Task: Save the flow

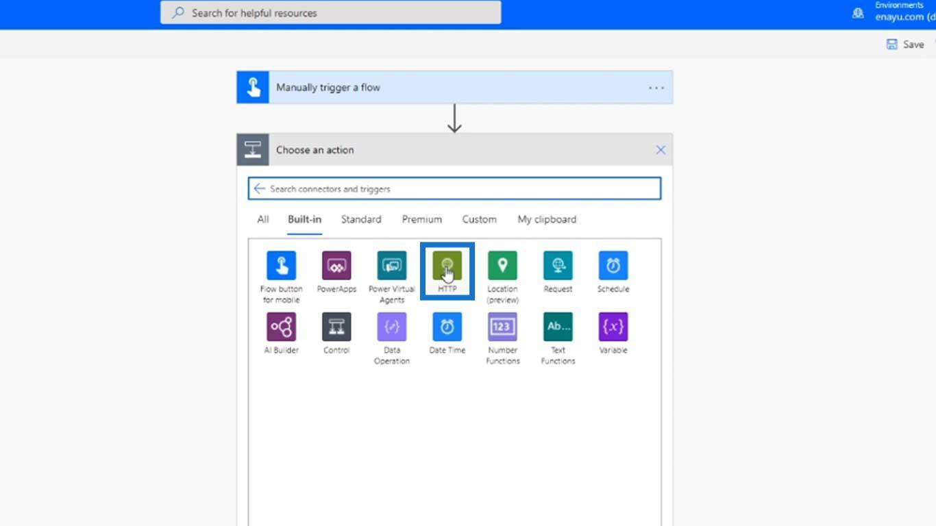Action: click(x=905, y=44)
